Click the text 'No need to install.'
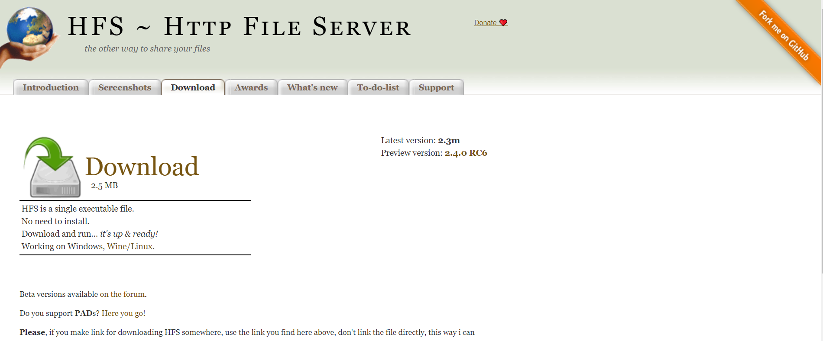Screen dimensions: 823x341 pos(55,221)
